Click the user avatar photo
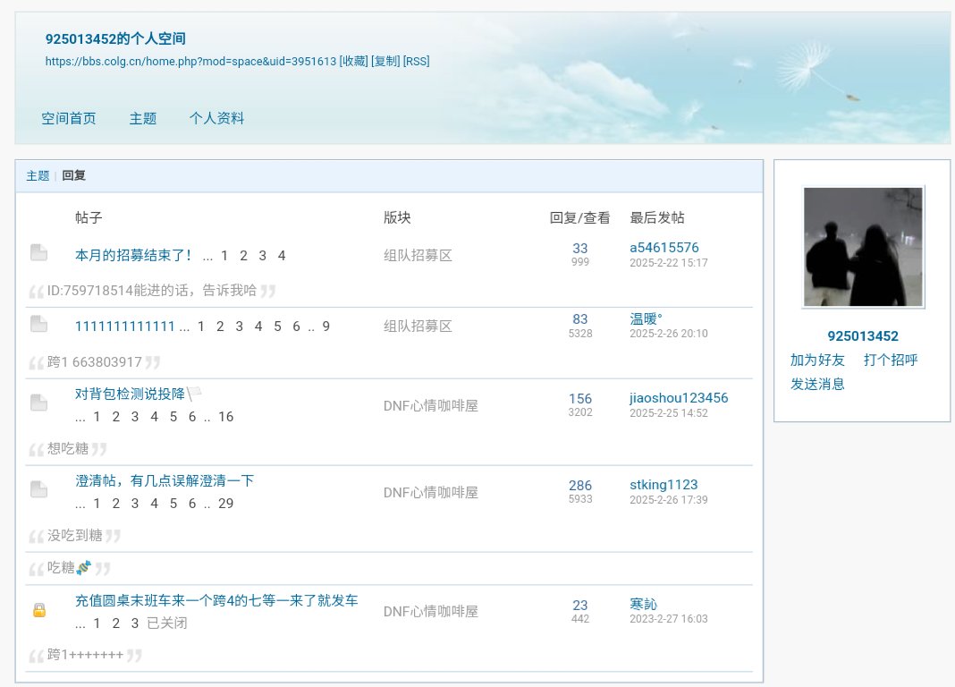Image resolution: width=955 pixels, height=687 pixels. (863, 247)
